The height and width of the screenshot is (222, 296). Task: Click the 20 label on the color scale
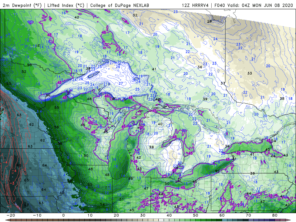116,215
